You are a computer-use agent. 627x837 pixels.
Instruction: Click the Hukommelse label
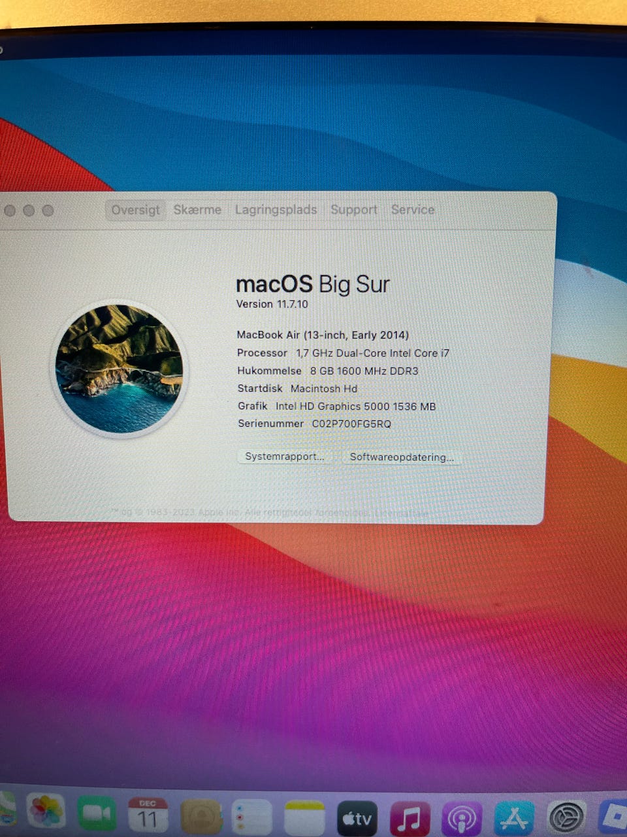[x=269, y=371]
